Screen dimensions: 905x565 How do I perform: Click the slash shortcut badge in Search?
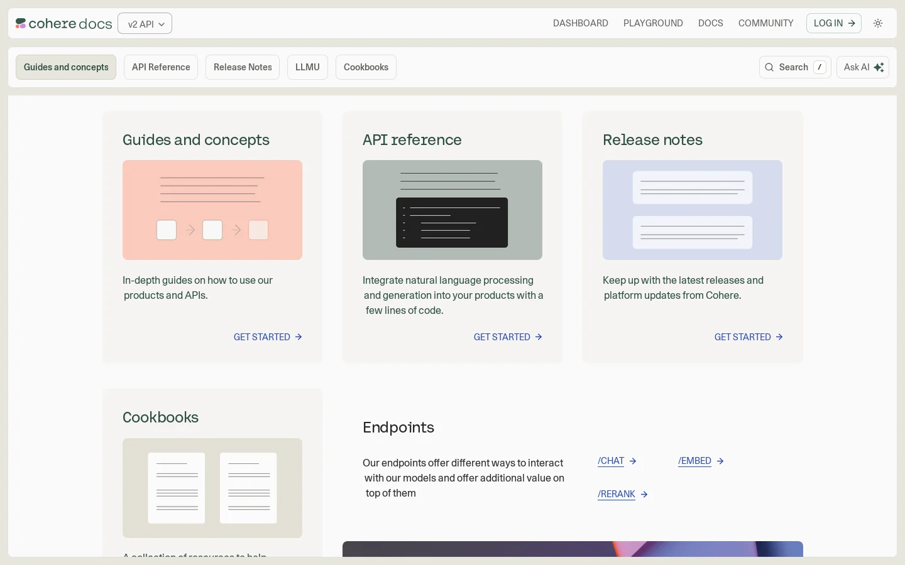[820, 67]
